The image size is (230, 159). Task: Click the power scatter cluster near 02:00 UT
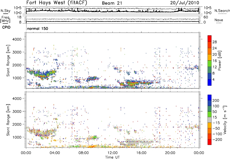point(41,74)
